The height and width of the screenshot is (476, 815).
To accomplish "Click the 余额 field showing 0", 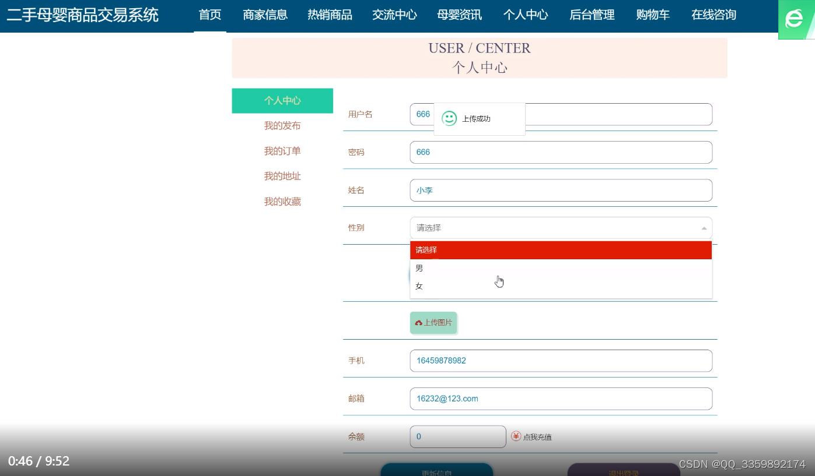I will (458, 436).
